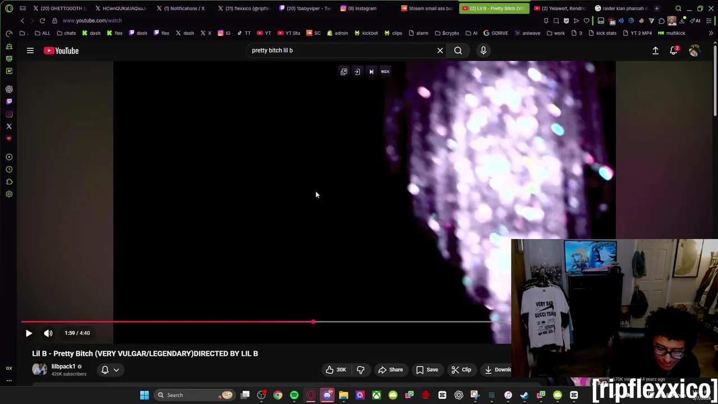
Task: Go back with the browser back arrow
Action: coord(22,21)
